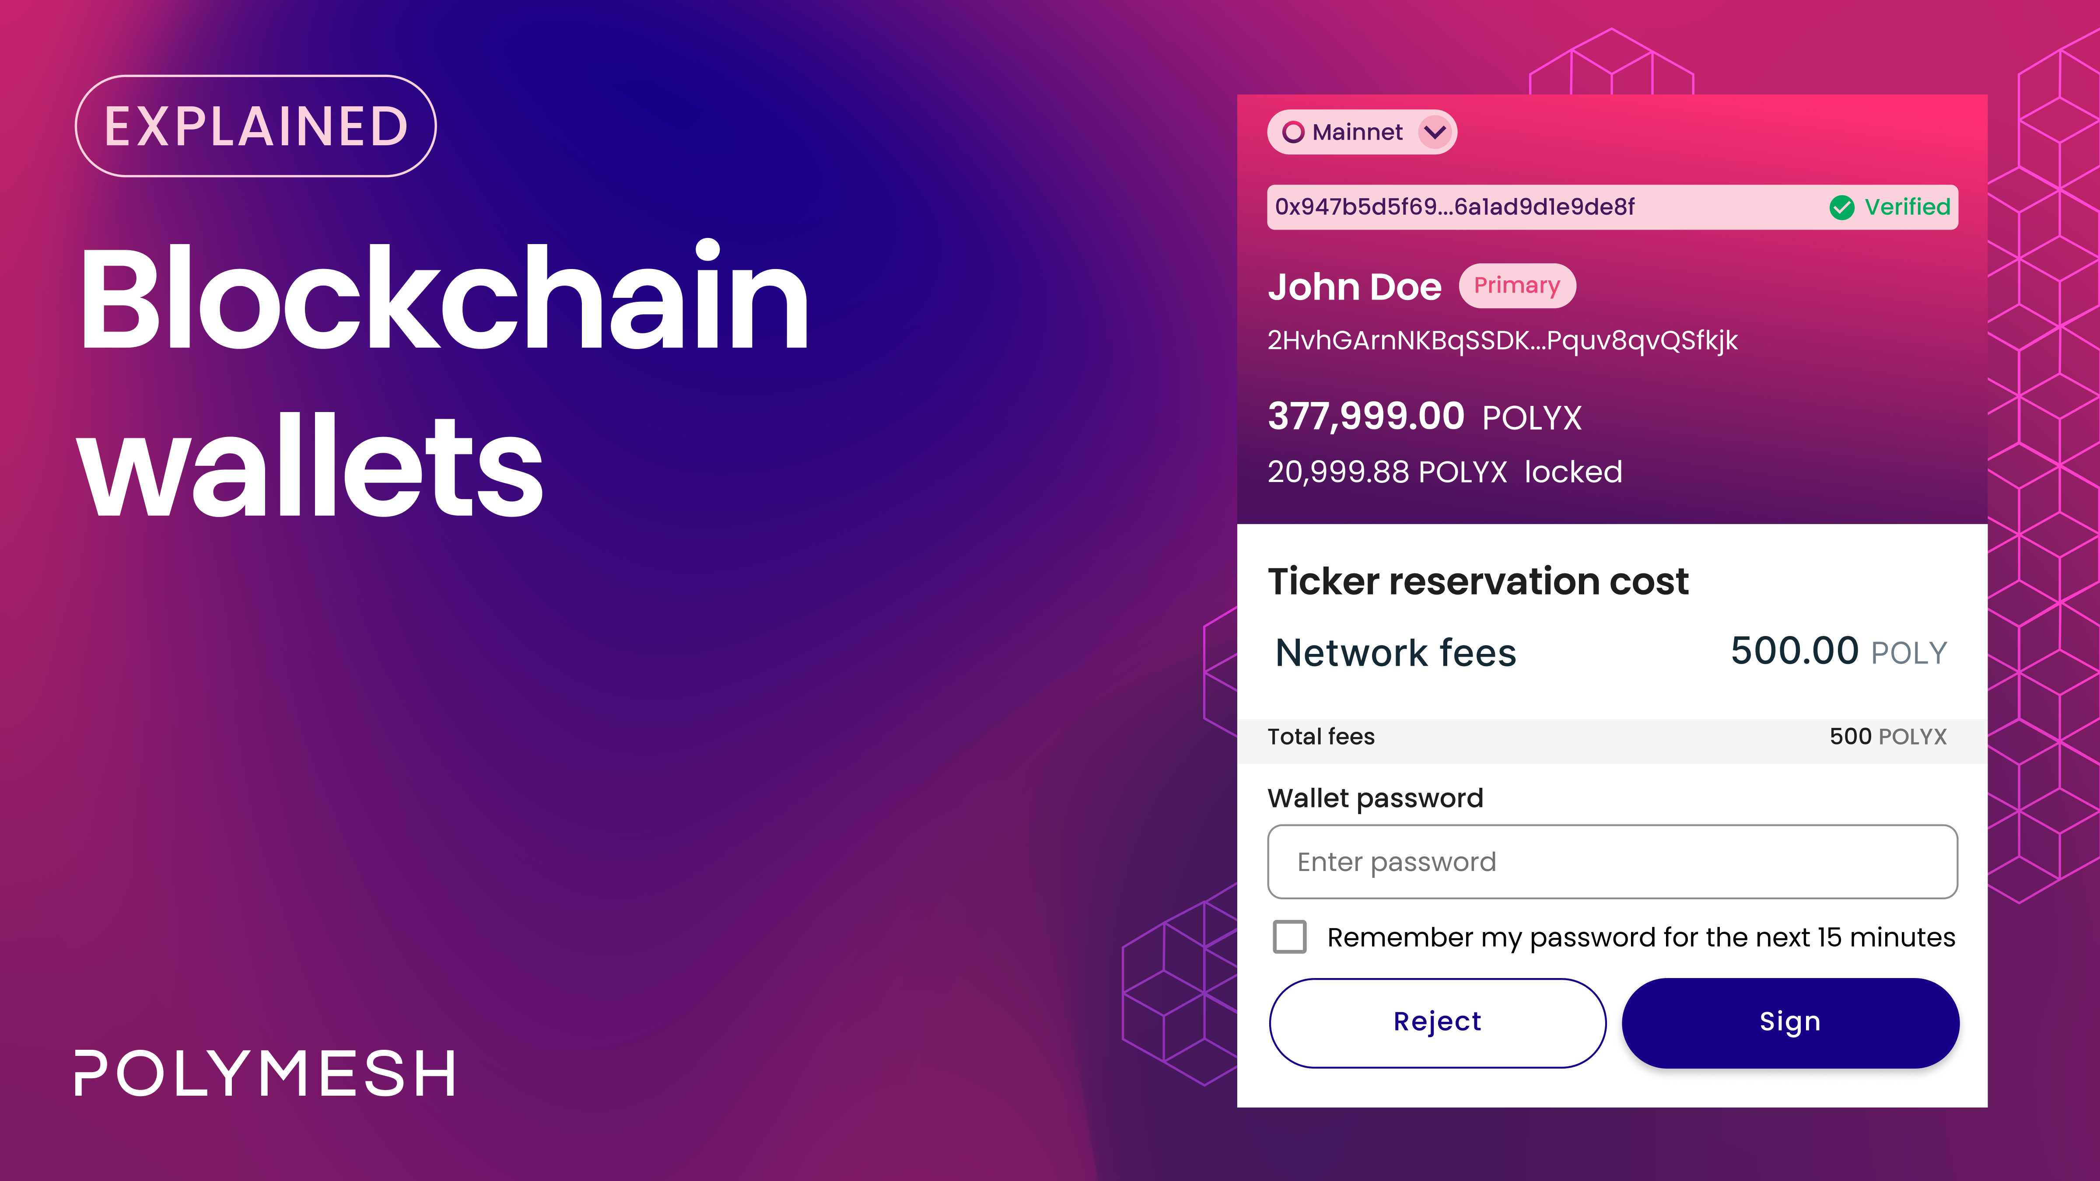Click the Primary badge next to John Doe
The height and width of the screenshot is (1181, 2100).
click(1516, 286)
